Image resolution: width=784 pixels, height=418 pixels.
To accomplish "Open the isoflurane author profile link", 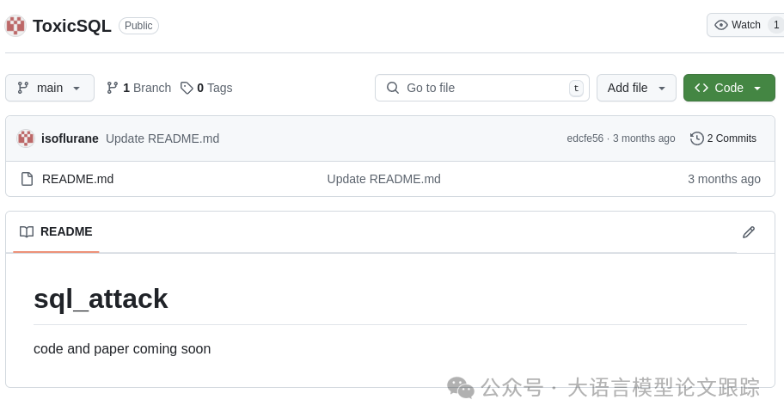I will click(70, 138).
